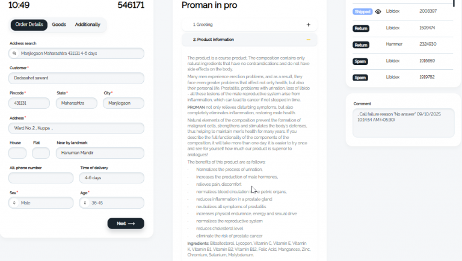Viewport: 462px width, 261px height.
Task: Open the Age dropdown showing 36-45
Action: click(x=112, y=203)
